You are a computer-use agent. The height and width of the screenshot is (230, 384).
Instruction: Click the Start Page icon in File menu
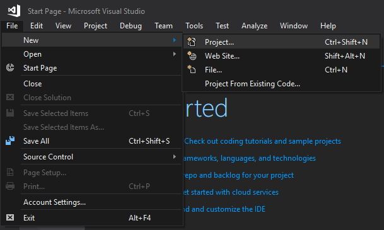pyautogui.click(x=10, y=67)
